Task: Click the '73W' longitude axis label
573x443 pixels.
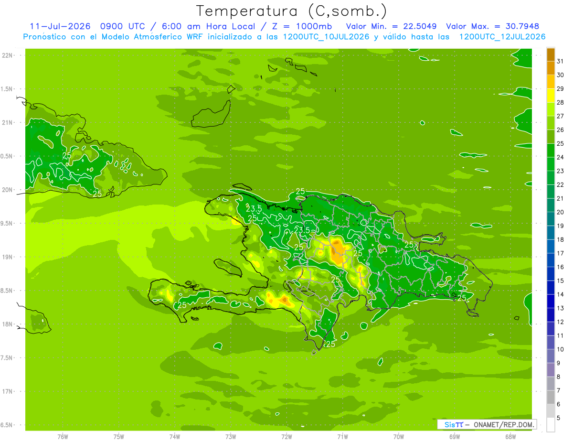Action: [231, 437]
